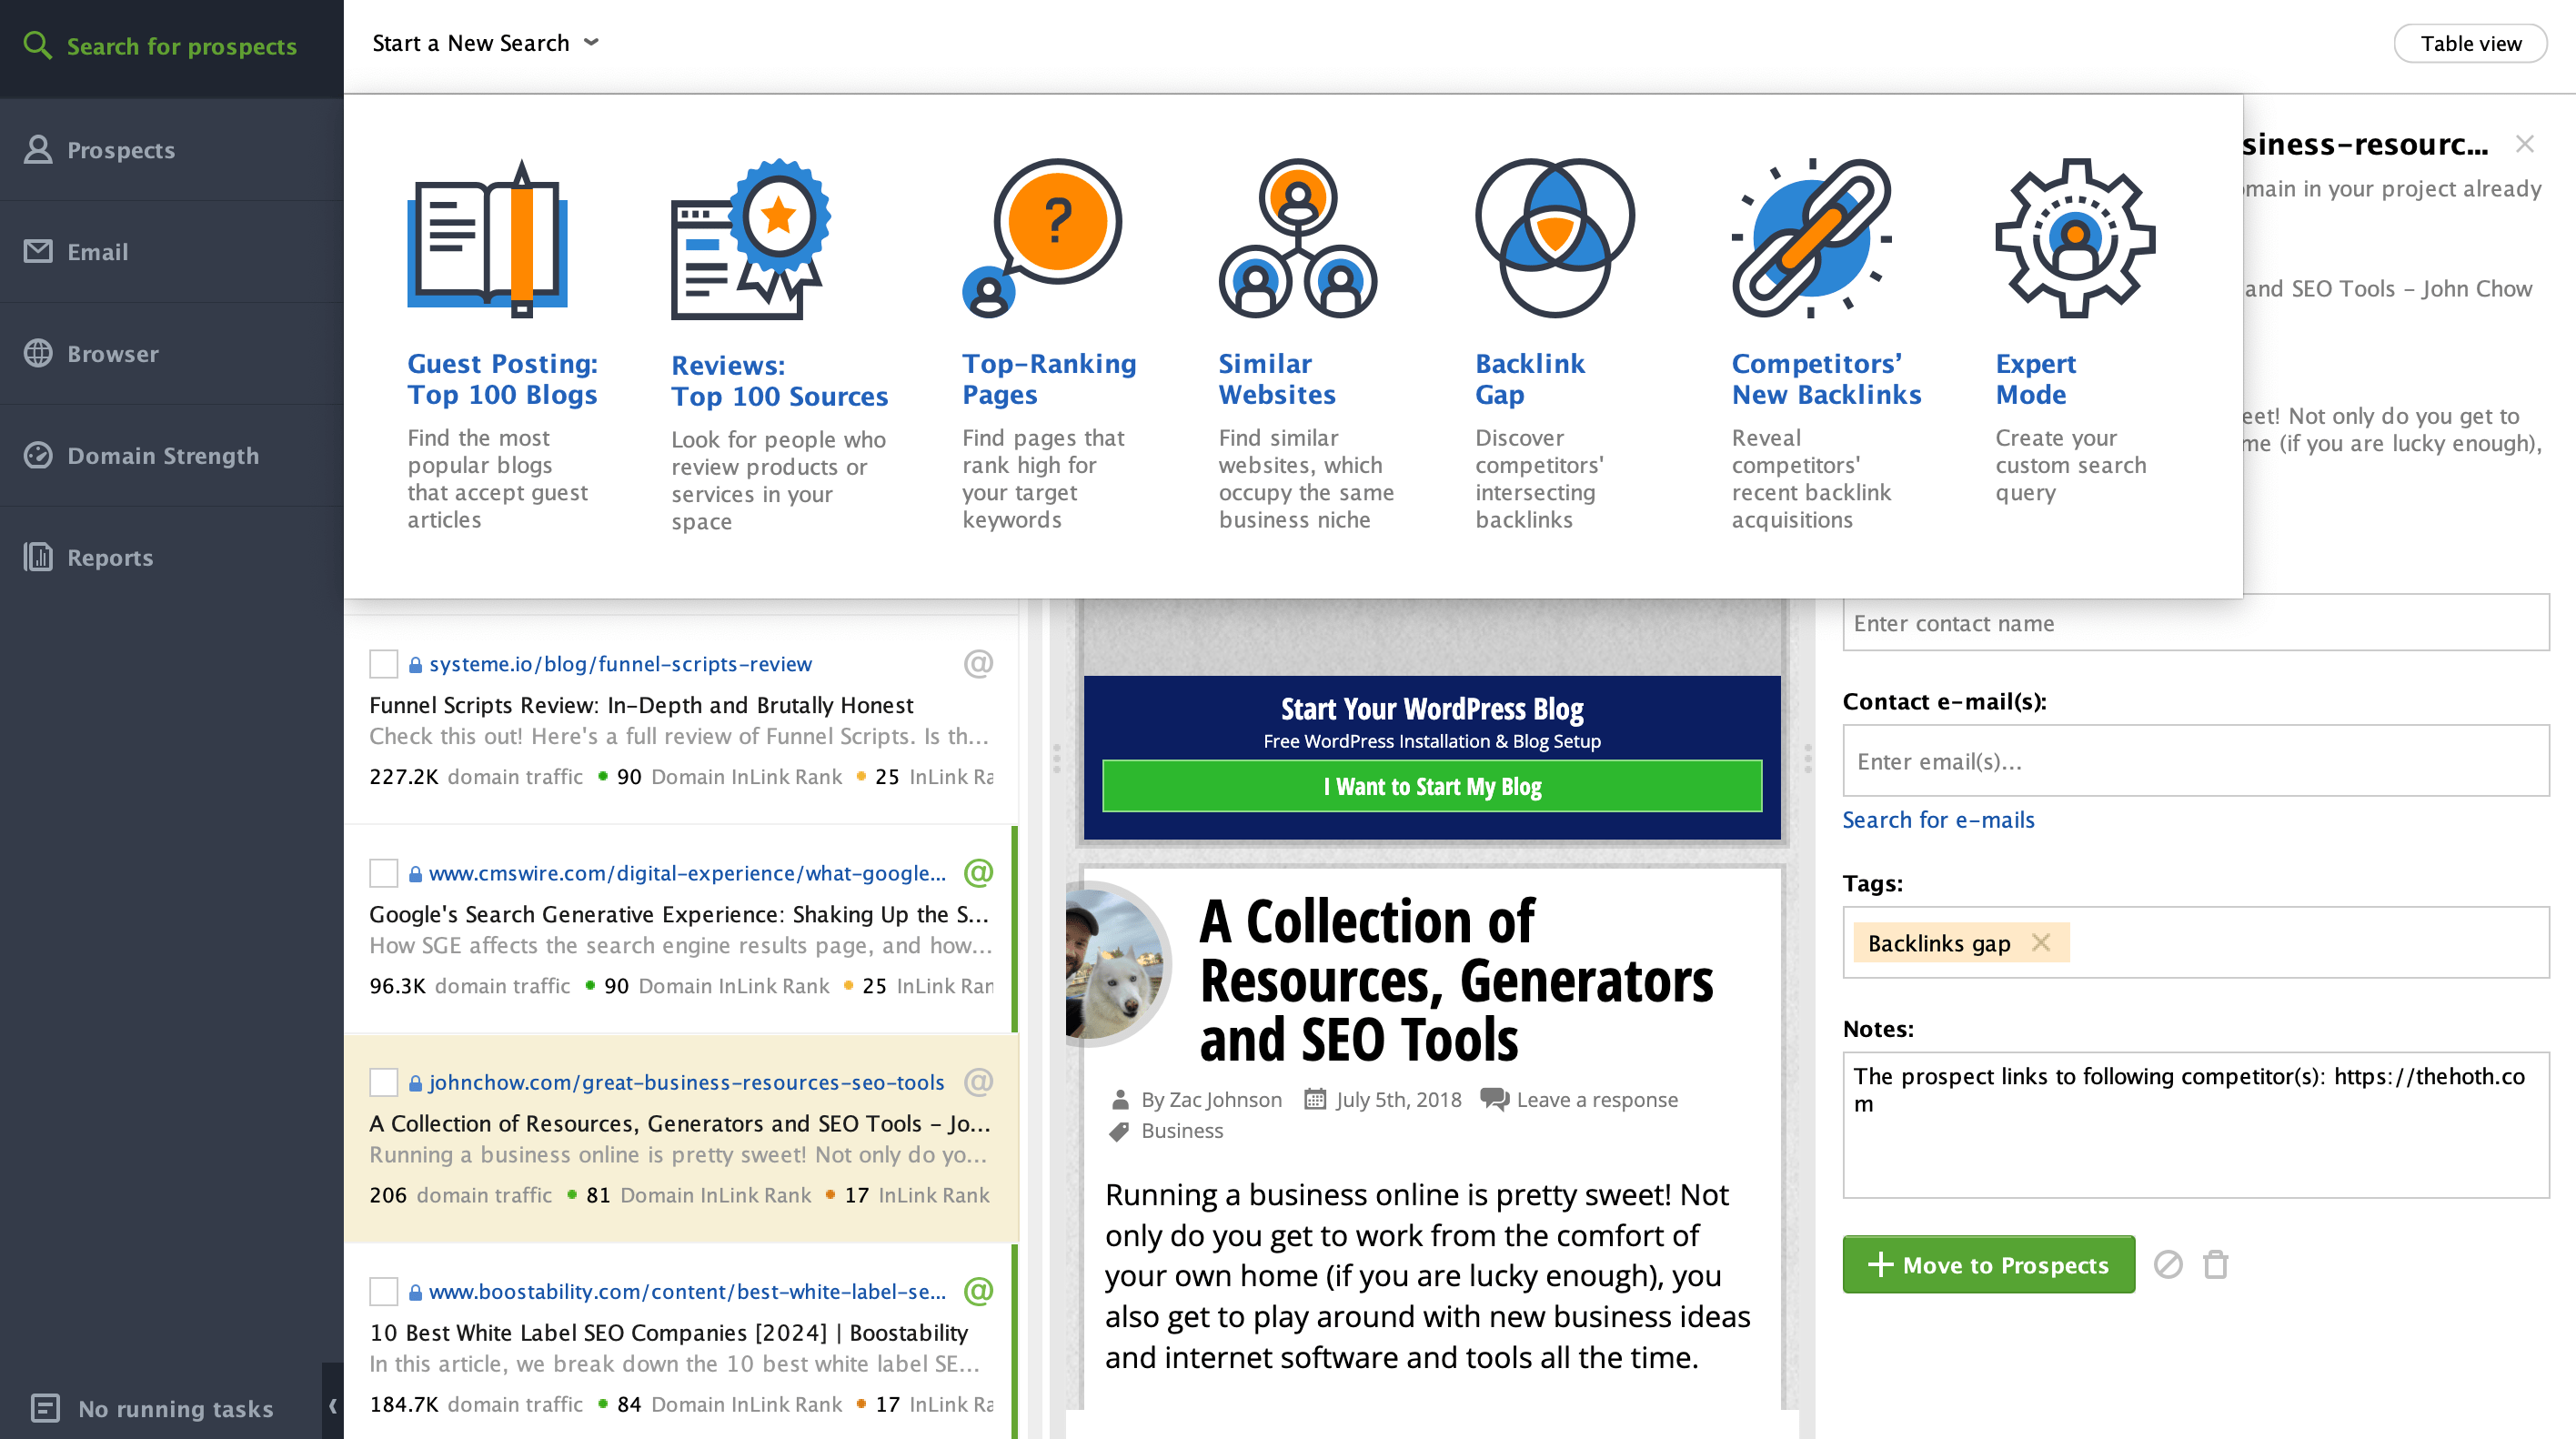Image resolution: width=2576 pixels, height=1439 pixels.
Task: Open the Similar Websites network icon
Action: (x=1297, y=238)
